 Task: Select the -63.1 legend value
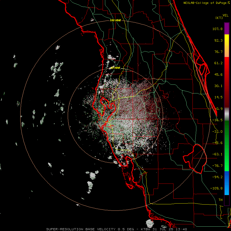[217, 154]
